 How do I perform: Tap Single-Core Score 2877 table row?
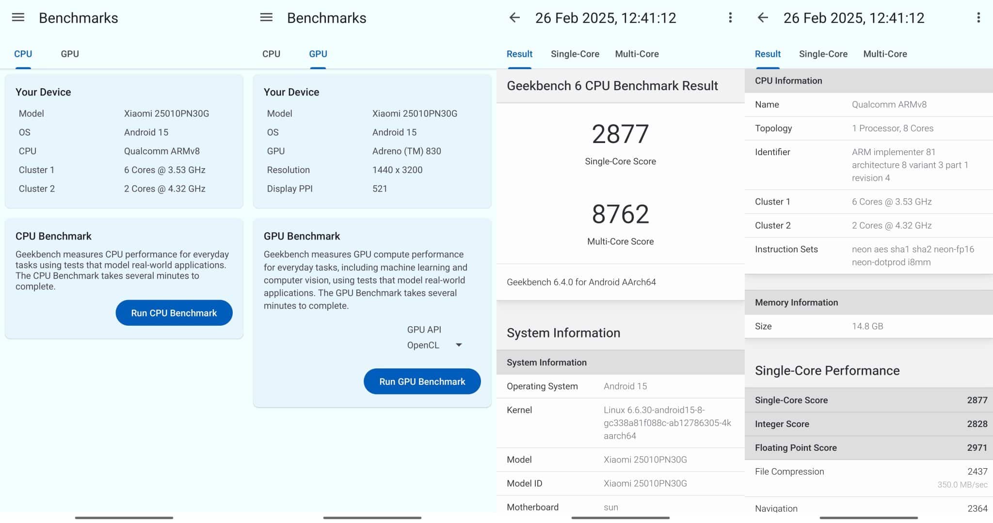click(869, 400)
